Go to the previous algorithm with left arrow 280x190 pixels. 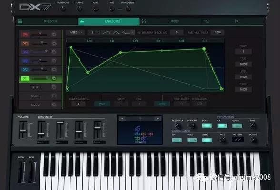click(122, 119)
